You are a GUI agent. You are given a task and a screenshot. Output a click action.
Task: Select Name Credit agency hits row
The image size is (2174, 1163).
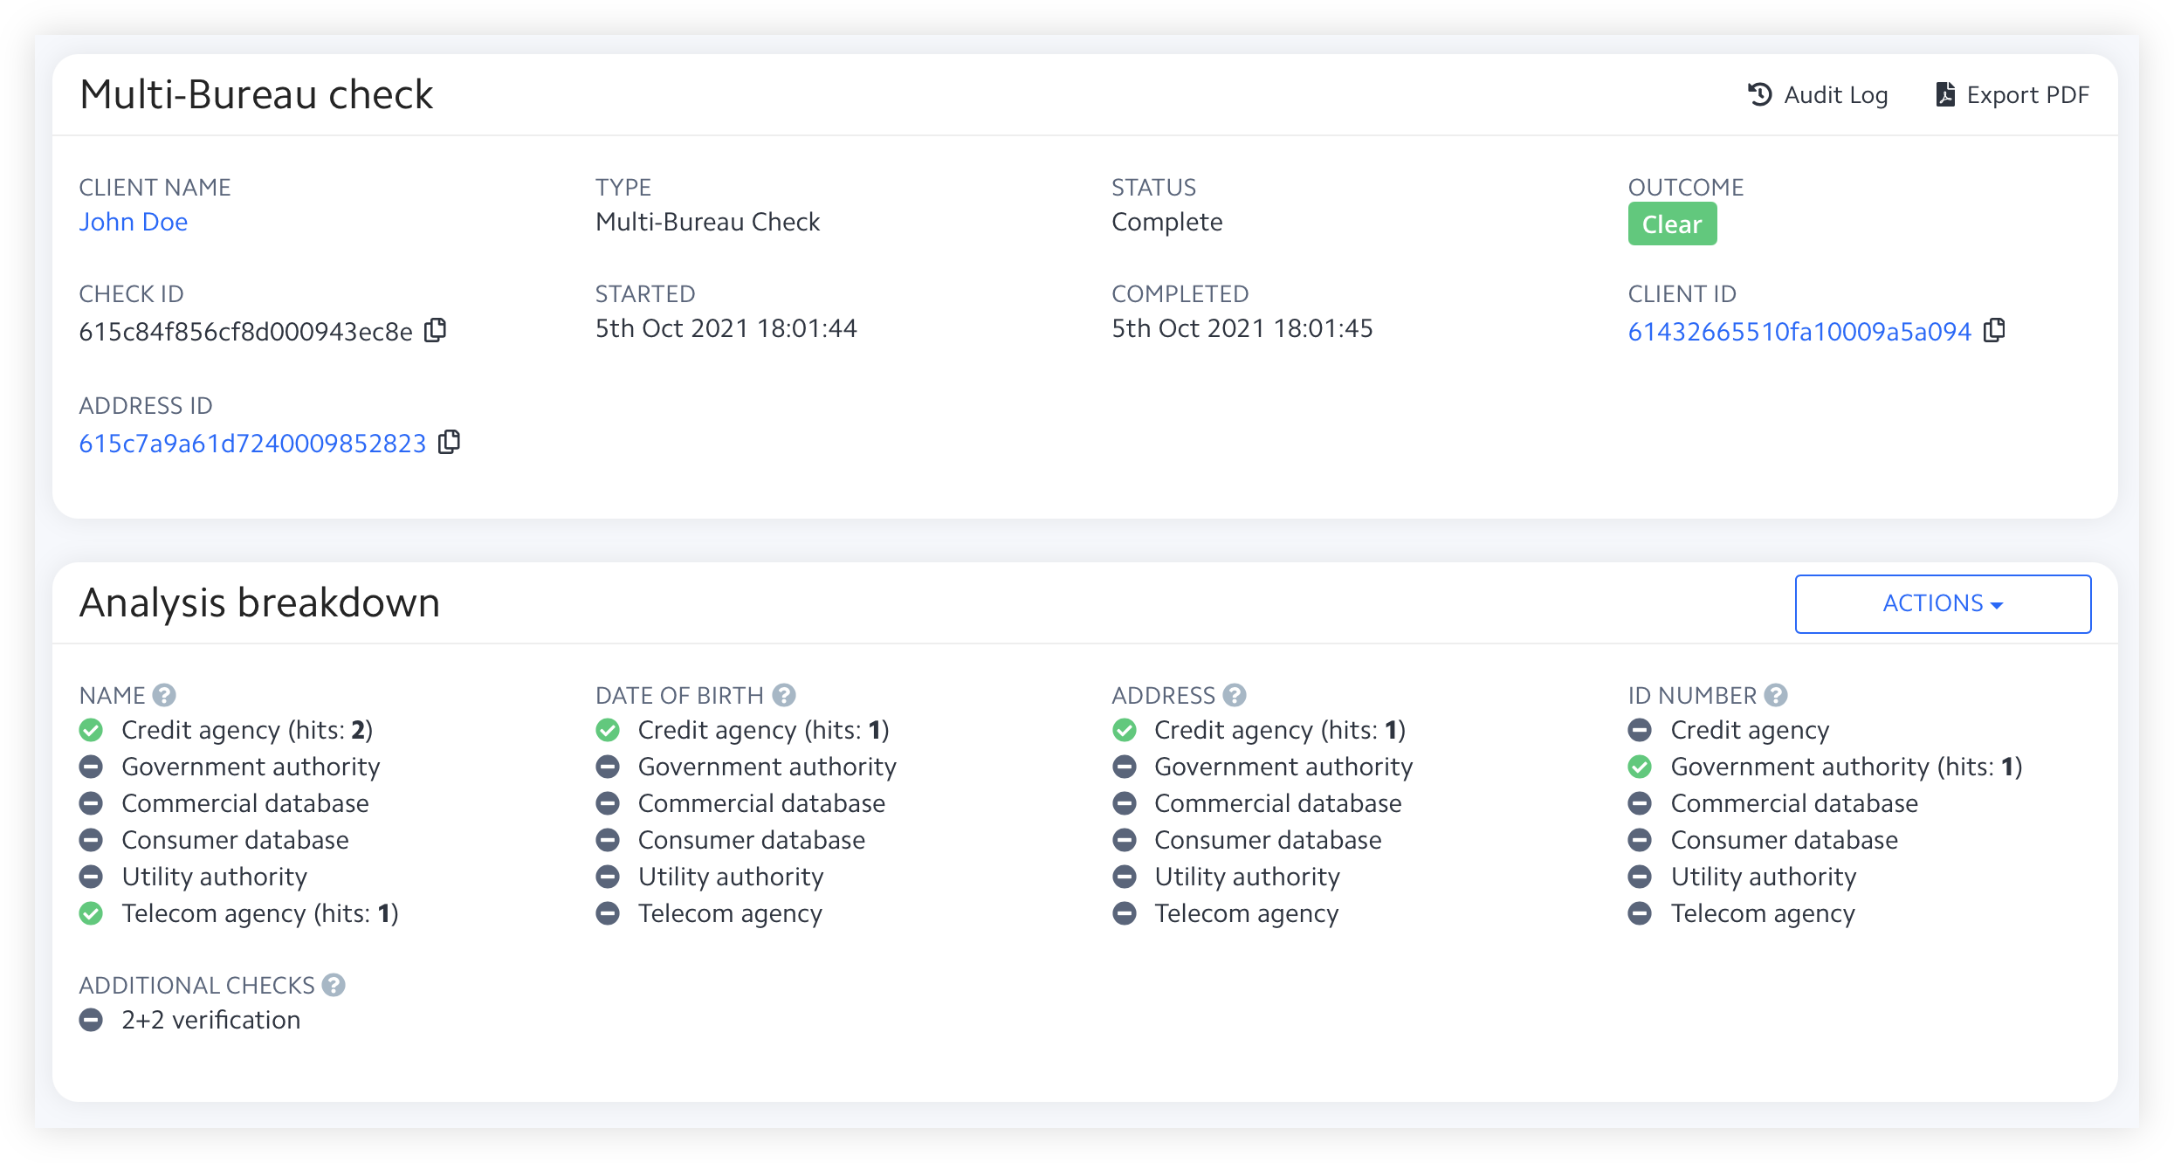(247, 730)
